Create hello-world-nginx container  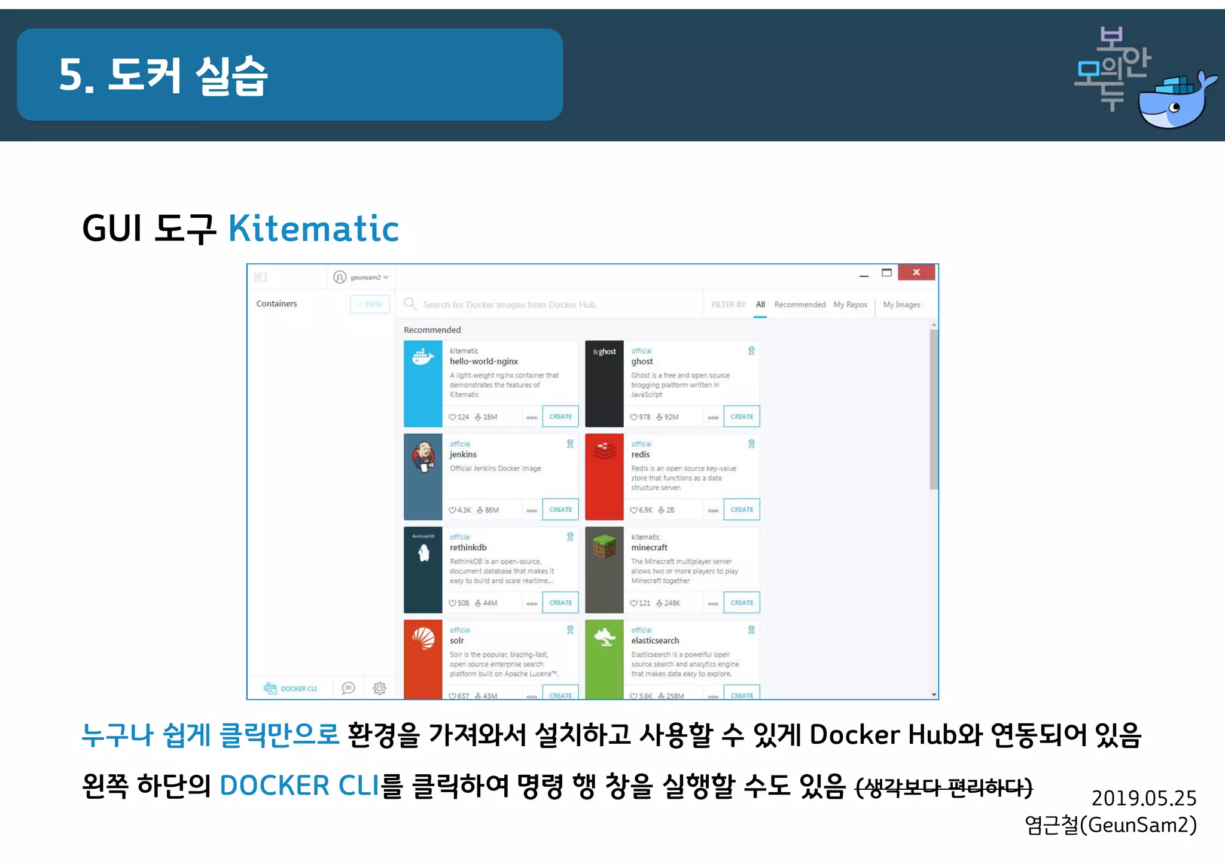560,416
